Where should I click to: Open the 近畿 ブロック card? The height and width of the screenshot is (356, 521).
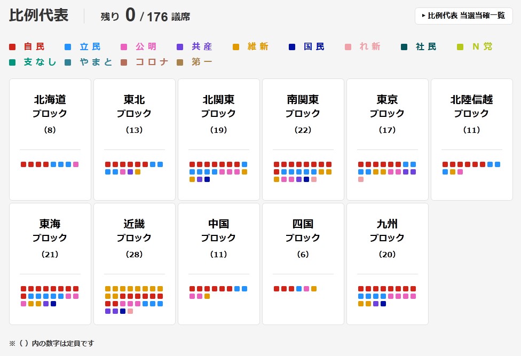[x=134, y=264]
